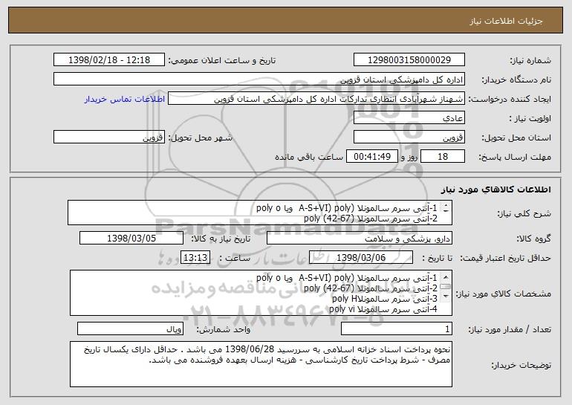Image resolution: width=572 pixels, height=405 pixels.
Task: Open the buyer contact information link
Action: (x=125, y=99)
